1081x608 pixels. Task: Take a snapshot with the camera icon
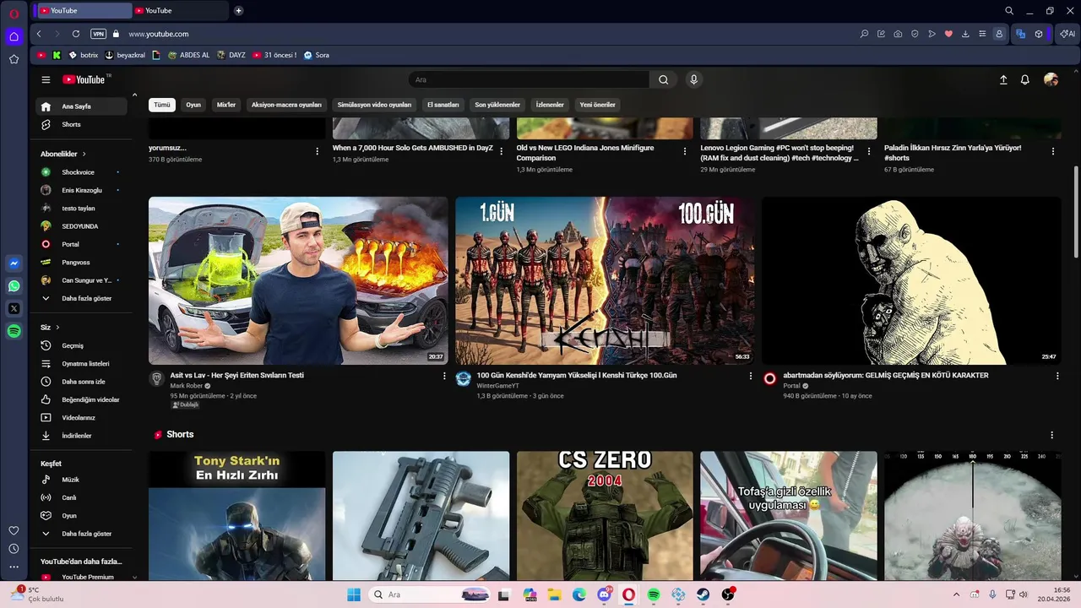pos(898,34)
